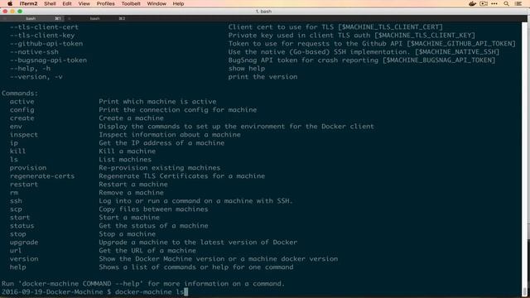This screenshot has width=530, height=298.
Task: Click the '--help, -h' option text
Action: 30,68
